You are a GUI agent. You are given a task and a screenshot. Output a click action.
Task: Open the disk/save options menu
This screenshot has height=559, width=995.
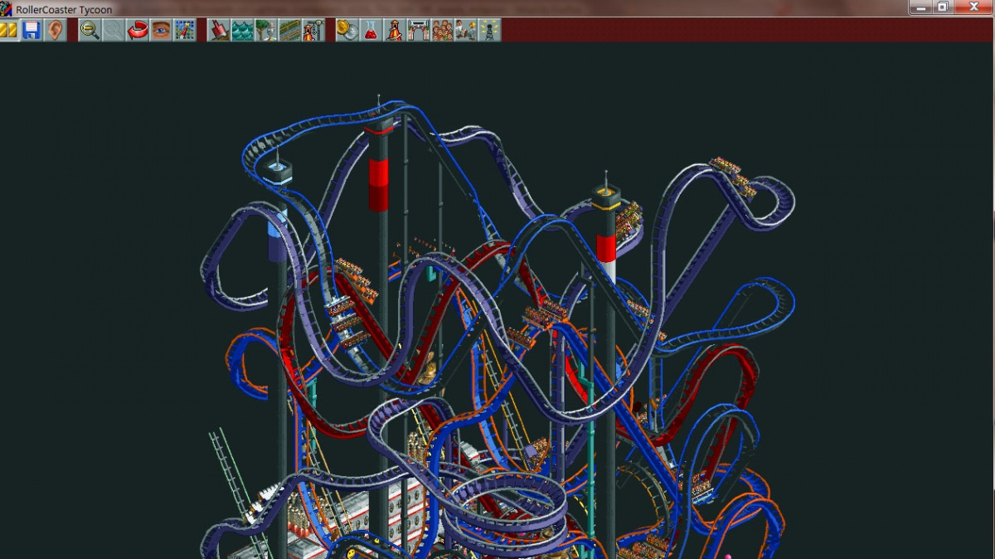pyautogui.click(x=32, y=32)
